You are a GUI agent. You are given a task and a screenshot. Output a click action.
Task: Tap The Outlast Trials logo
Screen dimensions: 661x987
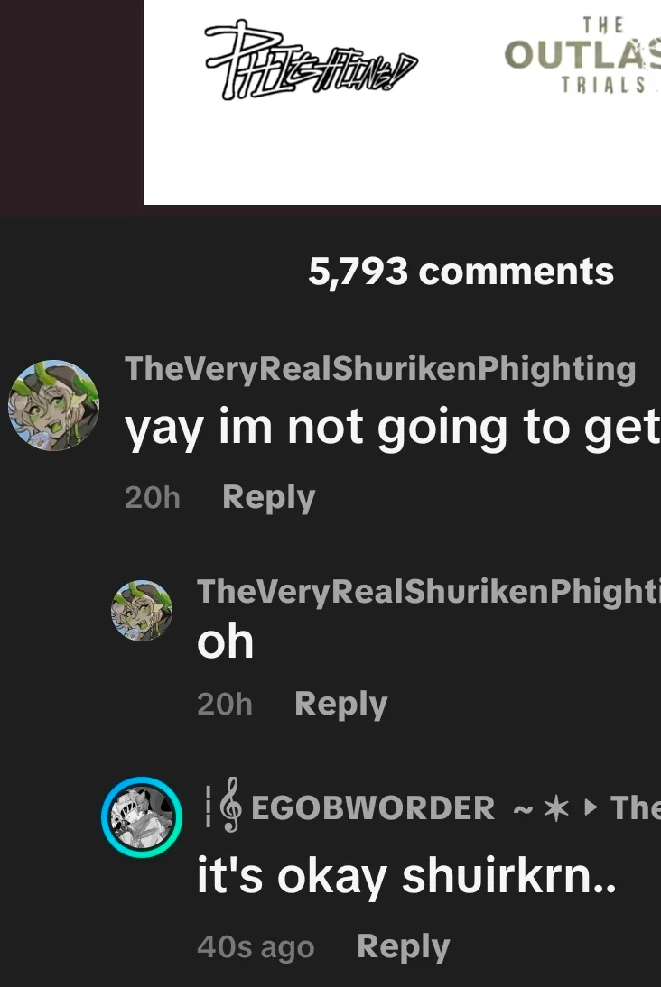pyautogui.click(x=582, y=56)
